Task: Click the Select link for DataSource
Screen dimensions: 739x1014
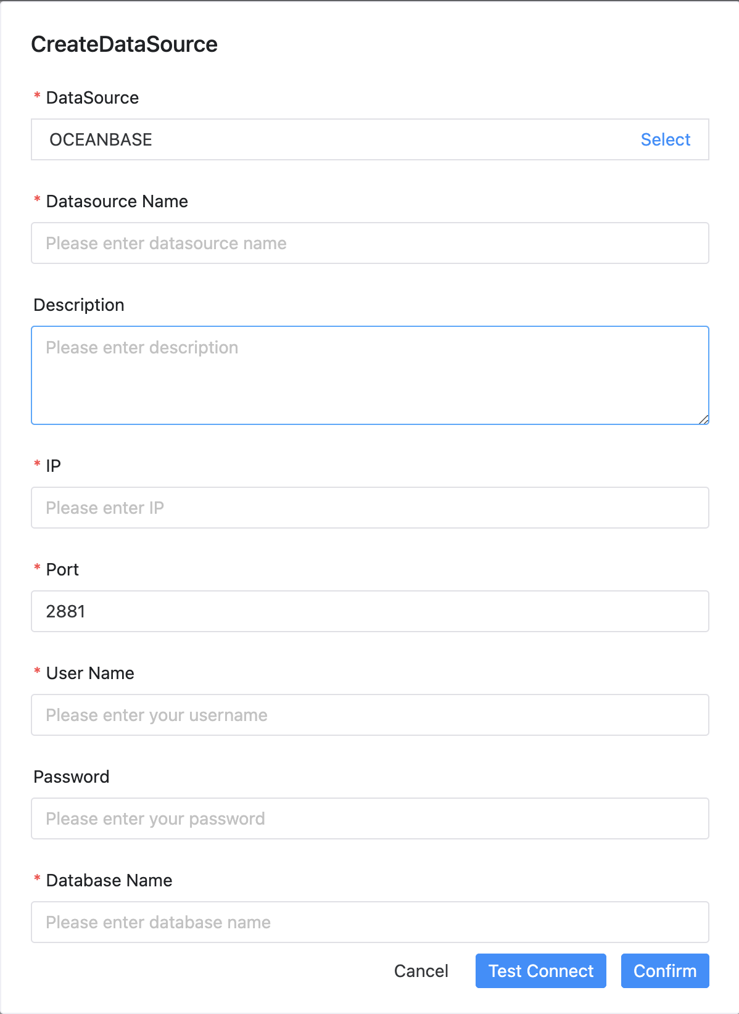Action: point(665,139)
